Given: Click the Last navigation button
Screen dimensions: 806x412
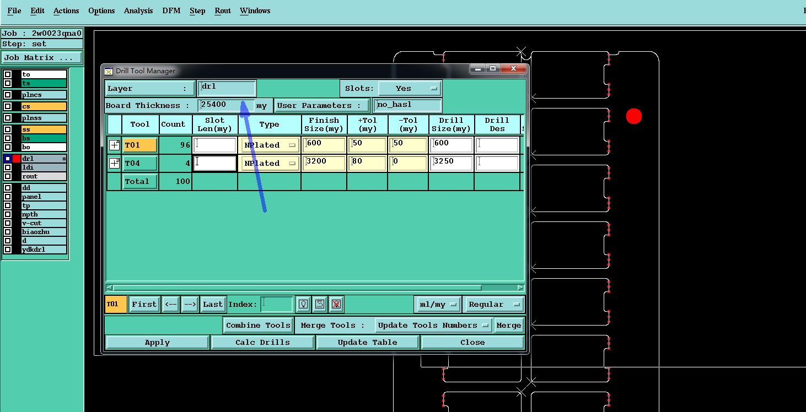Looking at the screenshot, I should tap(213, 304).
